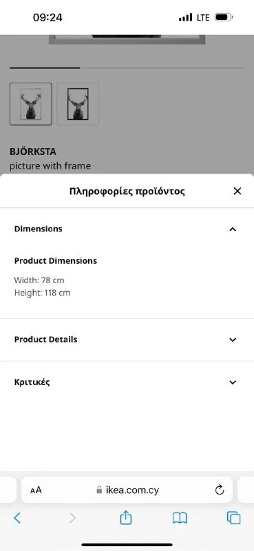
Task: Tap the Product Details header label
Action: pyautogui.click(x=45, y=340)
